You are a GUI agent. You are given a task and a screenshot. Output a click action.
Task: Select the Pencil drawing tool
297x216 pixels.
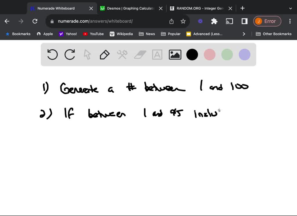coord(105,54)
